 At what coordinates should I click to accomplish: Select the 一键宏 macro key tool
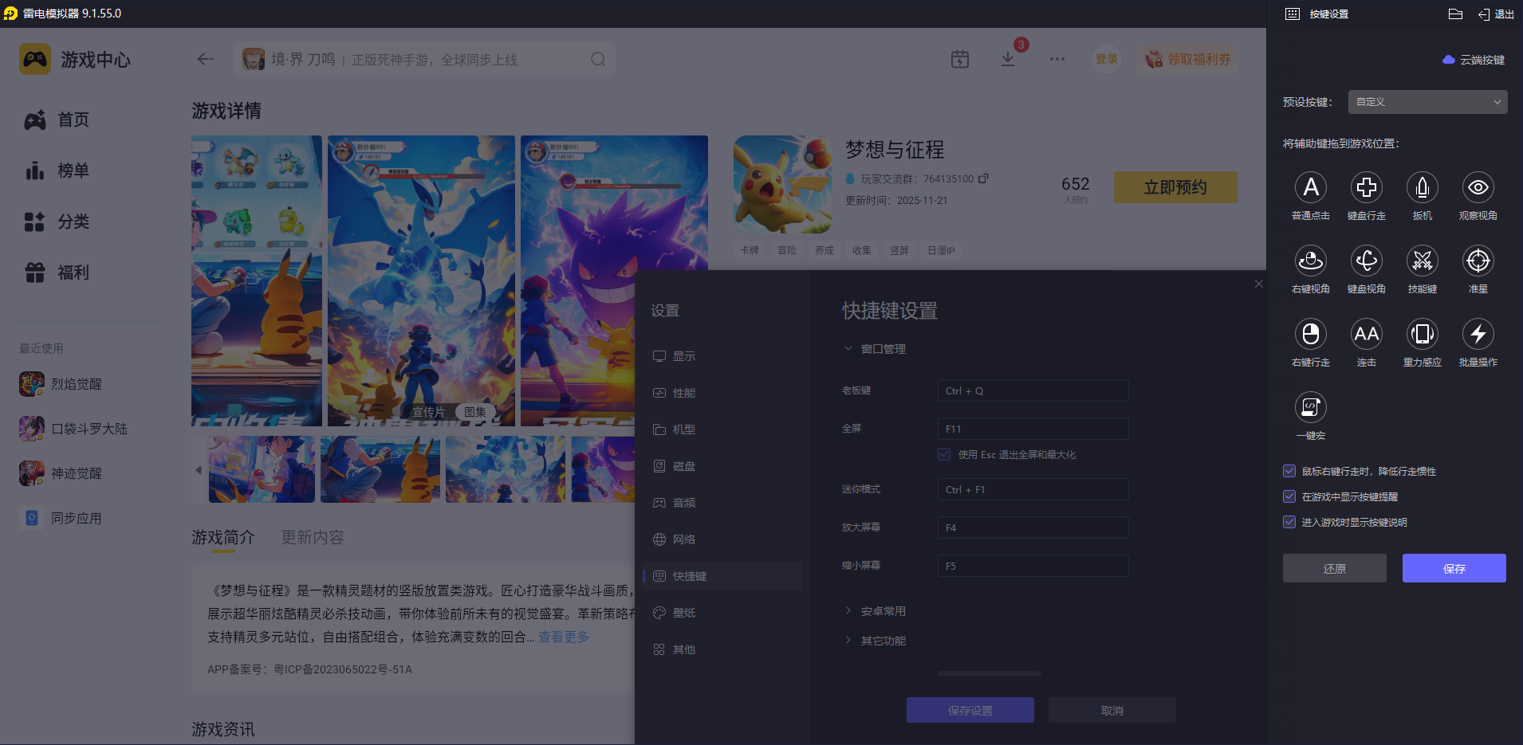(x=1311, y=408)
